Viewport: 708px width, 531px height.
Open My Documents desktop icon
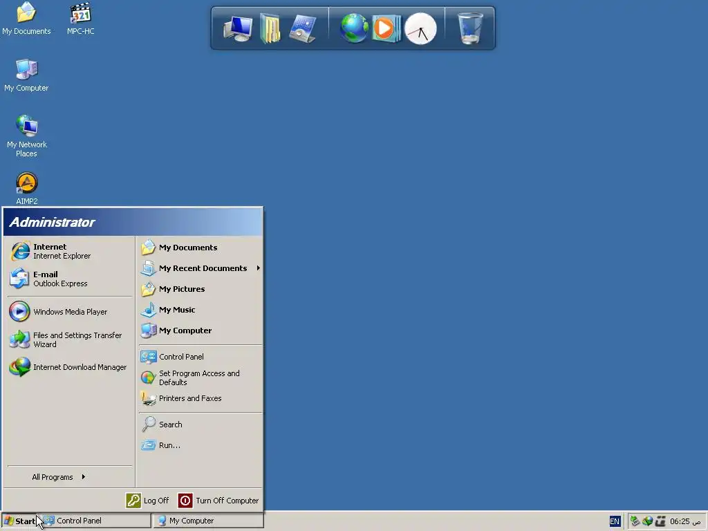[26, 19]
